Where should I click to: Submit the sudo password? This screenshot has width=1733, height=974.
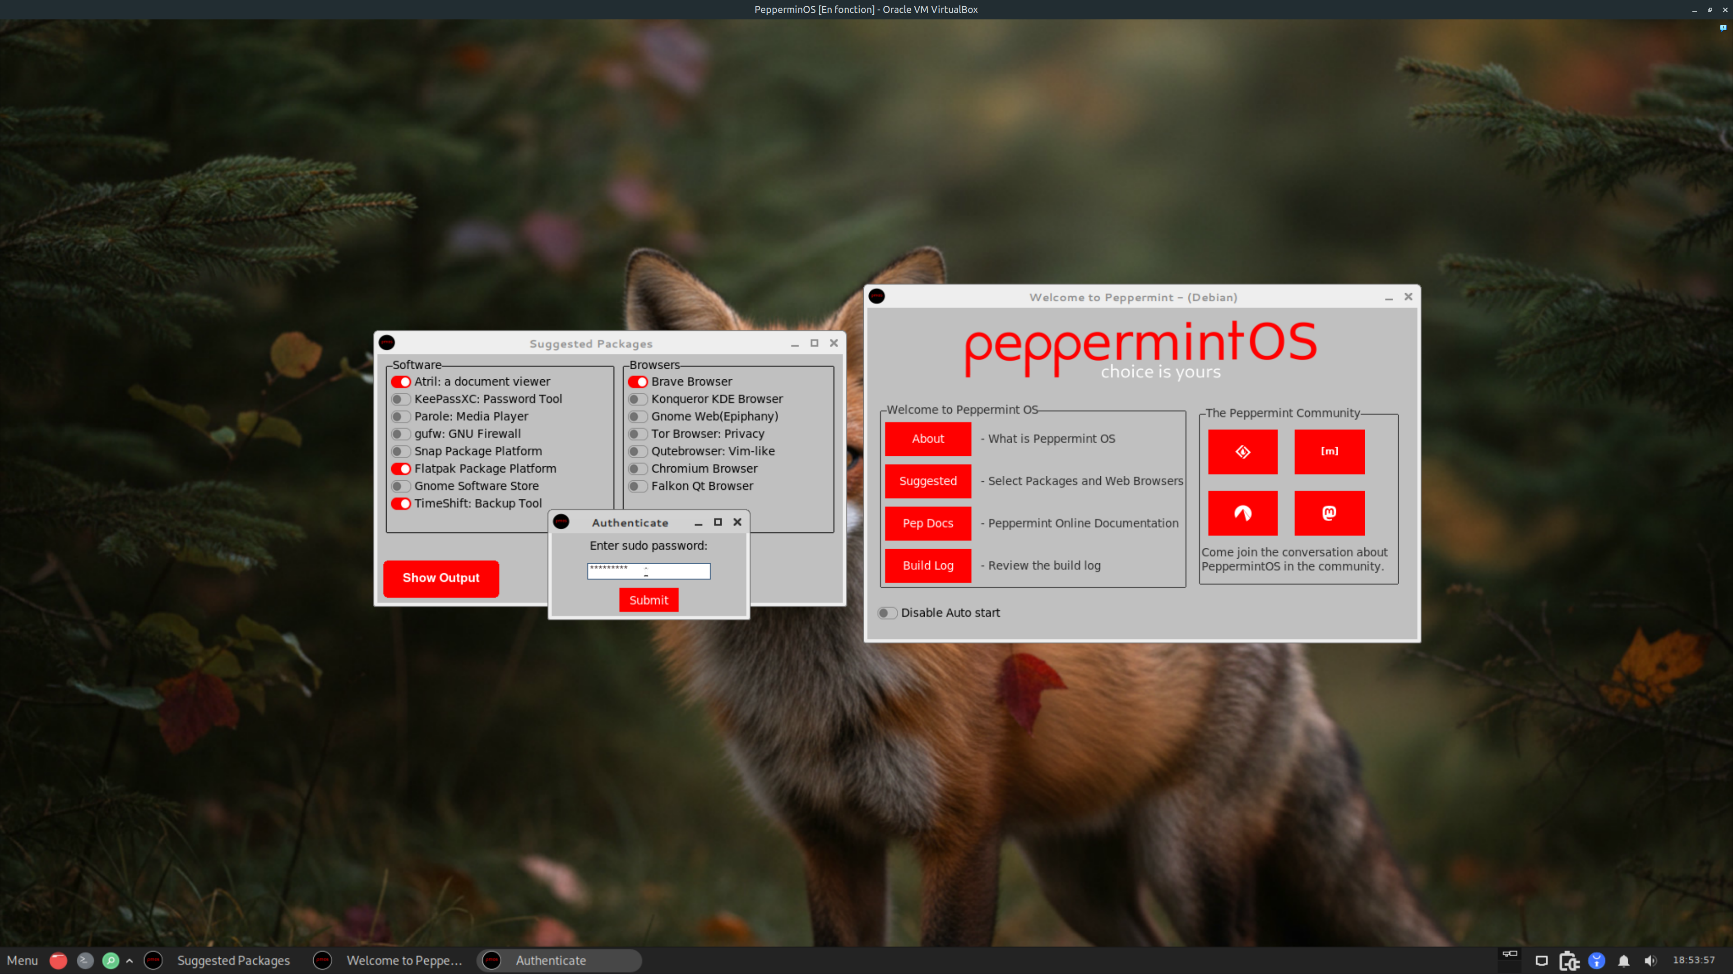tap(649, 600)
